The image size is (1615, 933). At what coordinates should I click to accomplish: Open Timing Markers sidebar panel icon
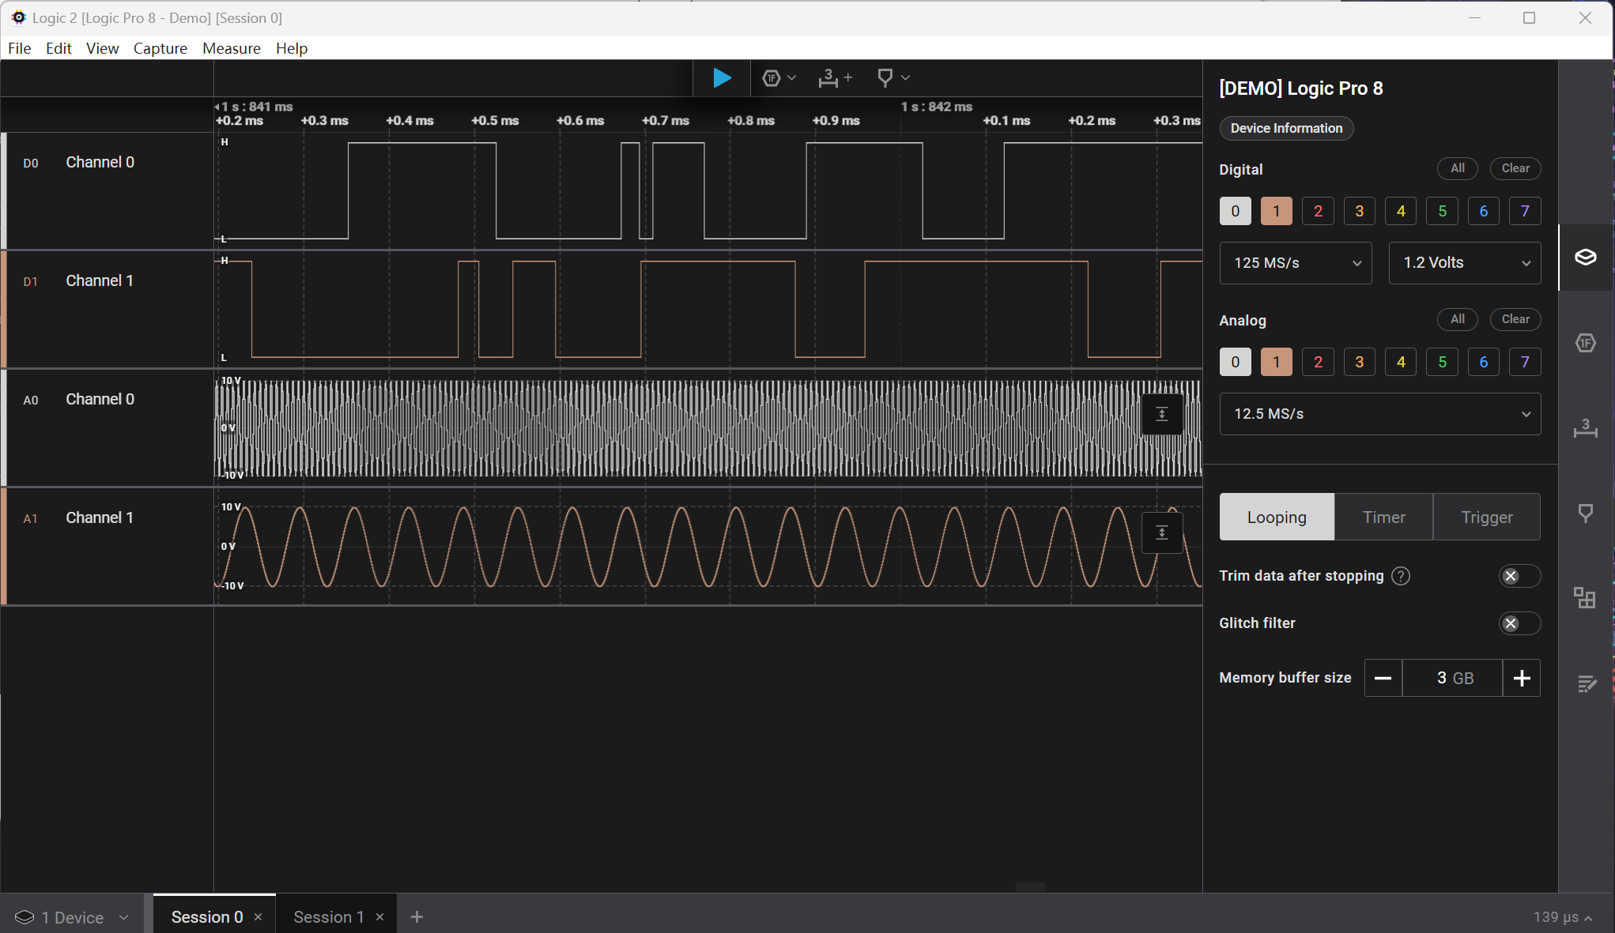click(x=1585, y=514)
